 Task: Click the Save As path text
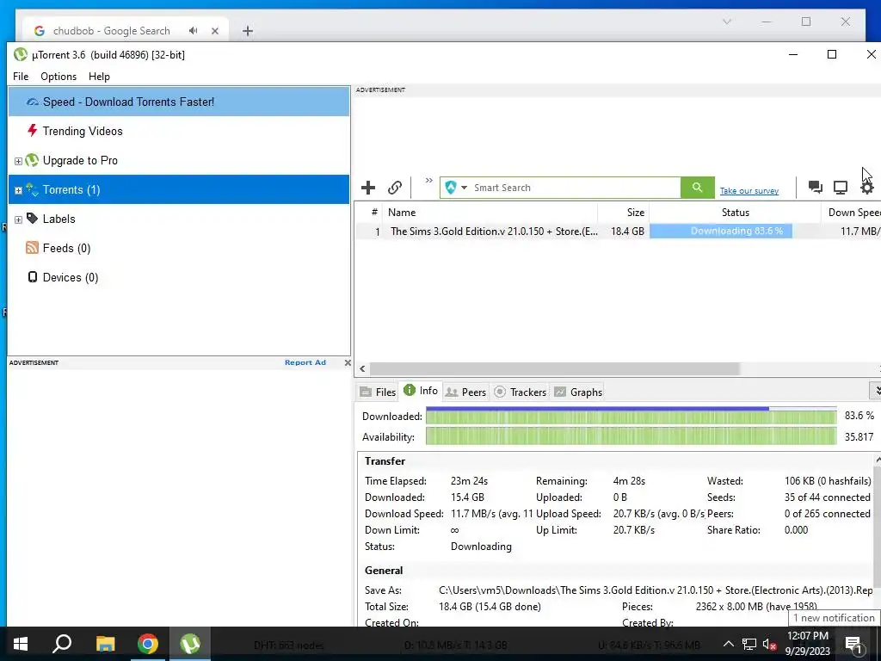coord(656,590)
